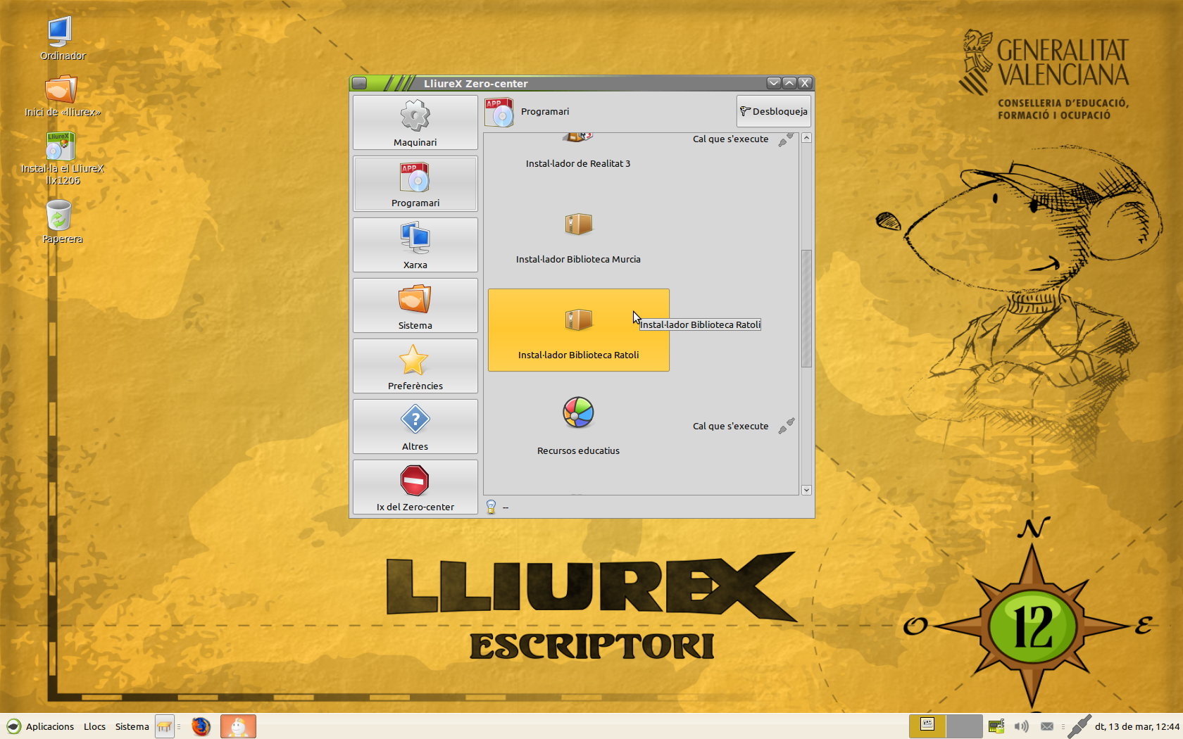Open the Altres category
The image size is (1183, 739).
click(x=415, y=426)
